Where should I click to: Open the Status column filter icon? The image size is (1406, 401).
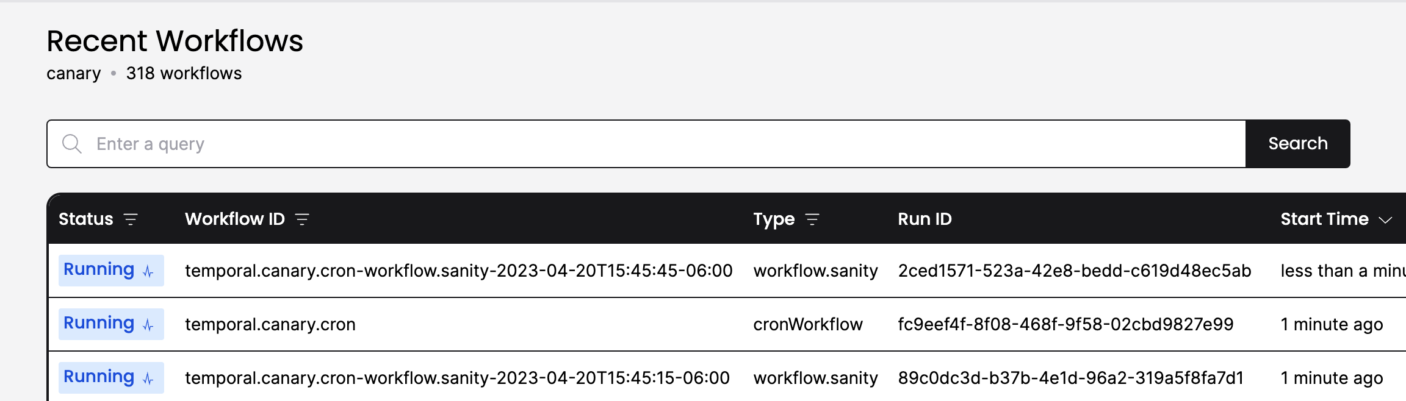tap(131, 219)
